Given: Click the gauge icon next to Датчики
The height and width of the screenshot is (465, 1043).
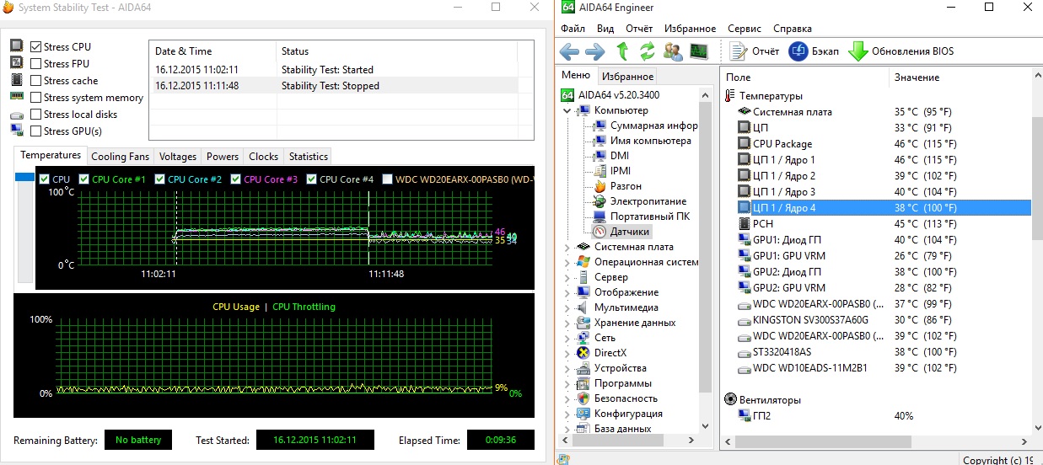Looking at the screenshot, I should pos(599,232).
